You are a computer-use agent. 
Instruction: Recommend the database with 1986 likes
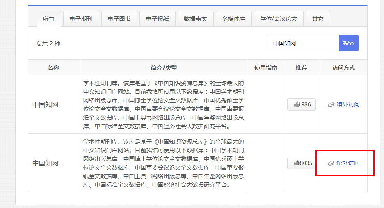302,104
